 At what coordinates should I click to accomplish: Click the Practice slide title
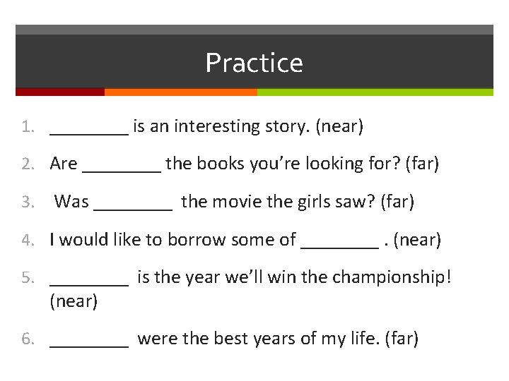[x=254, y=63]
